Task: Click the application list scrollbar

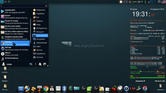Action: 31,30
